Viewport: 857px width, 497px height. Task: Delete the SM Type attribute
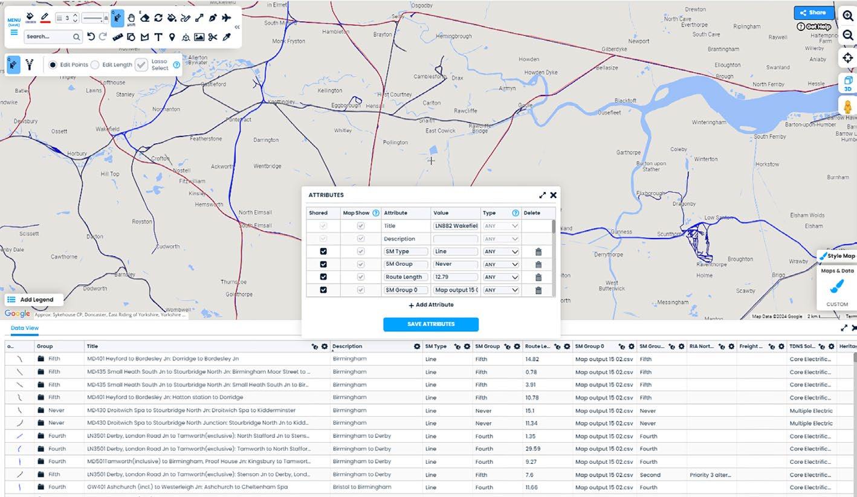tap(538, 251)
